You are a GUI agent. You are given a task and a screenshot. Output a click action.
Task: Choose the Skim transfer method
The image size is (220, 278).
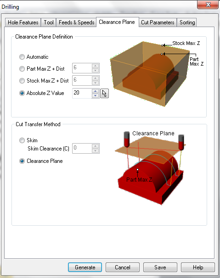22,140
